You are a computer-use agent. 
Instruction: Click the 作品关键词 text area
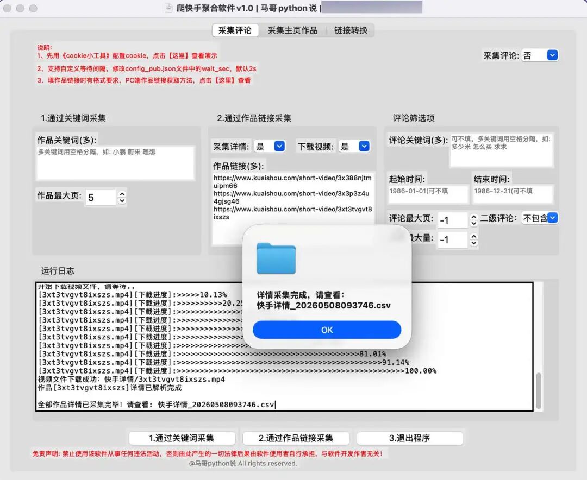[115, 162]
